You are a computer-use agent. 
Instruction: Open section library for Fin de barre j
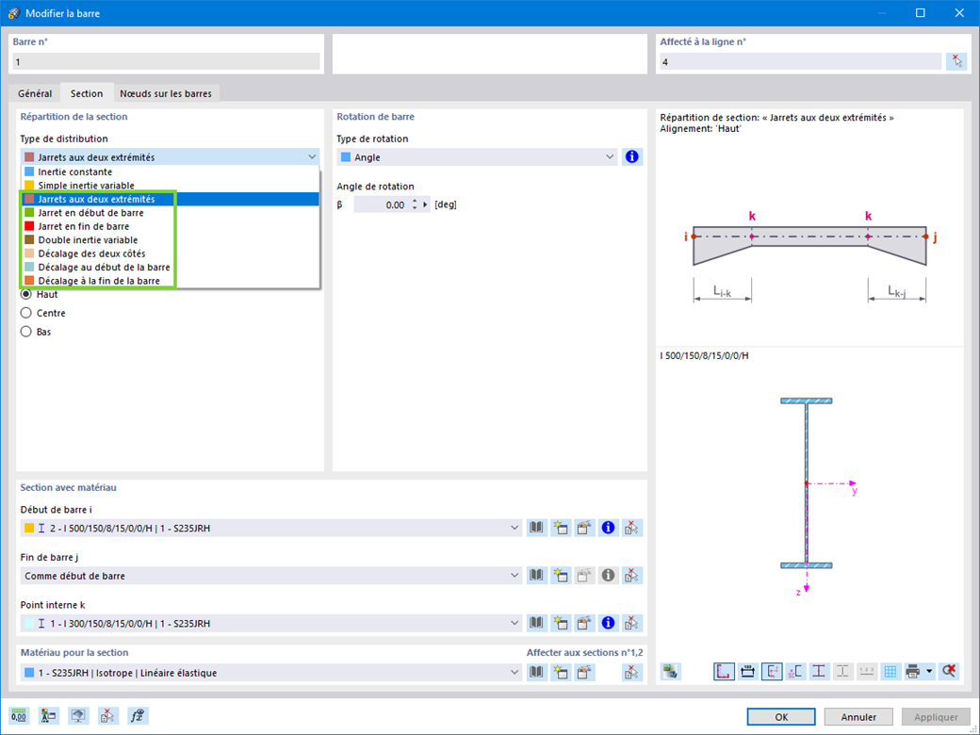(536, 576)
